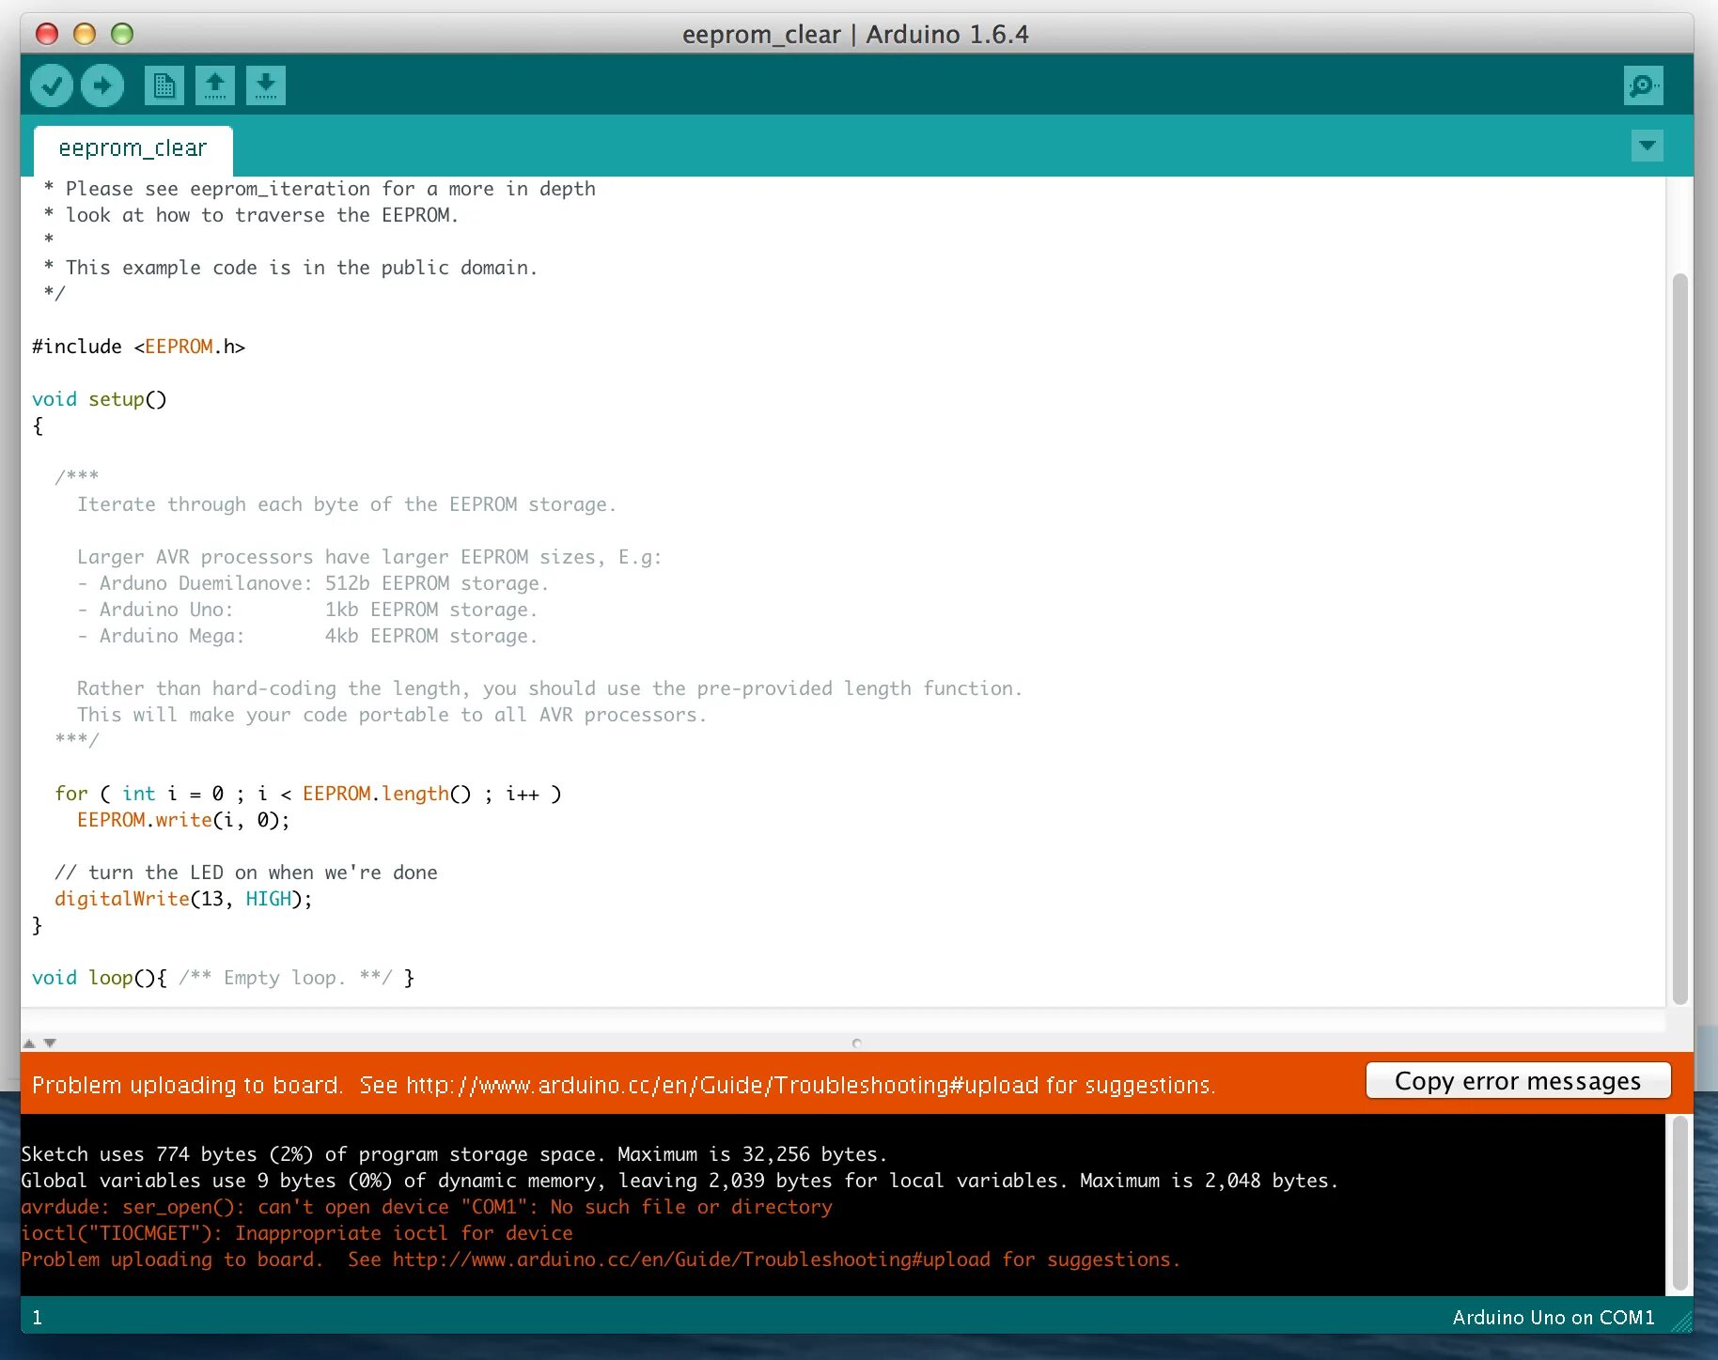Click the '// turn the LED on' comment

pos(246,873)
